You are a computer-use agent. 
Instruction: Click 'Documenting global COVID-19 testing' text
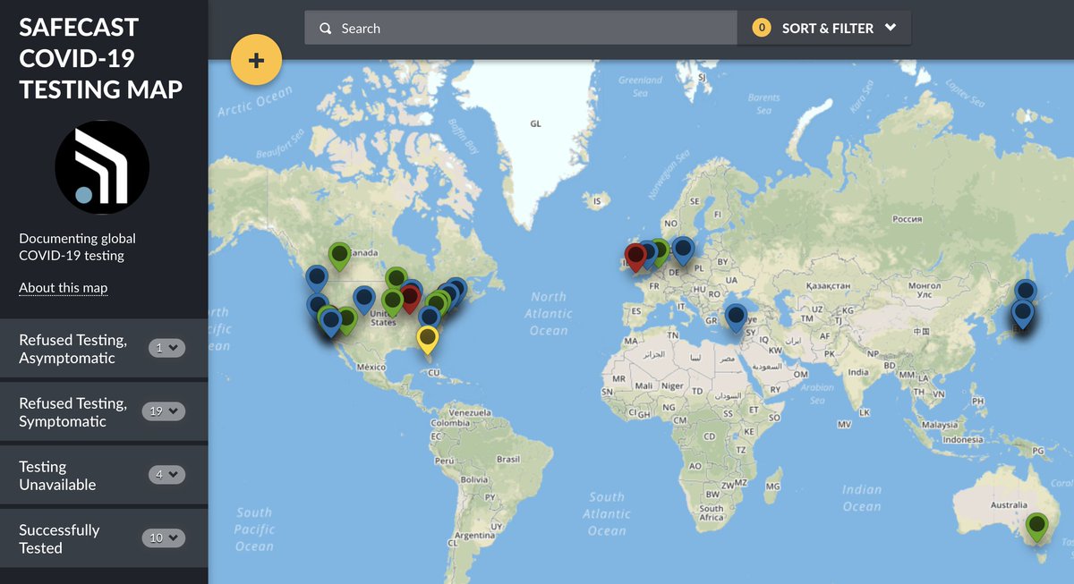78,247
